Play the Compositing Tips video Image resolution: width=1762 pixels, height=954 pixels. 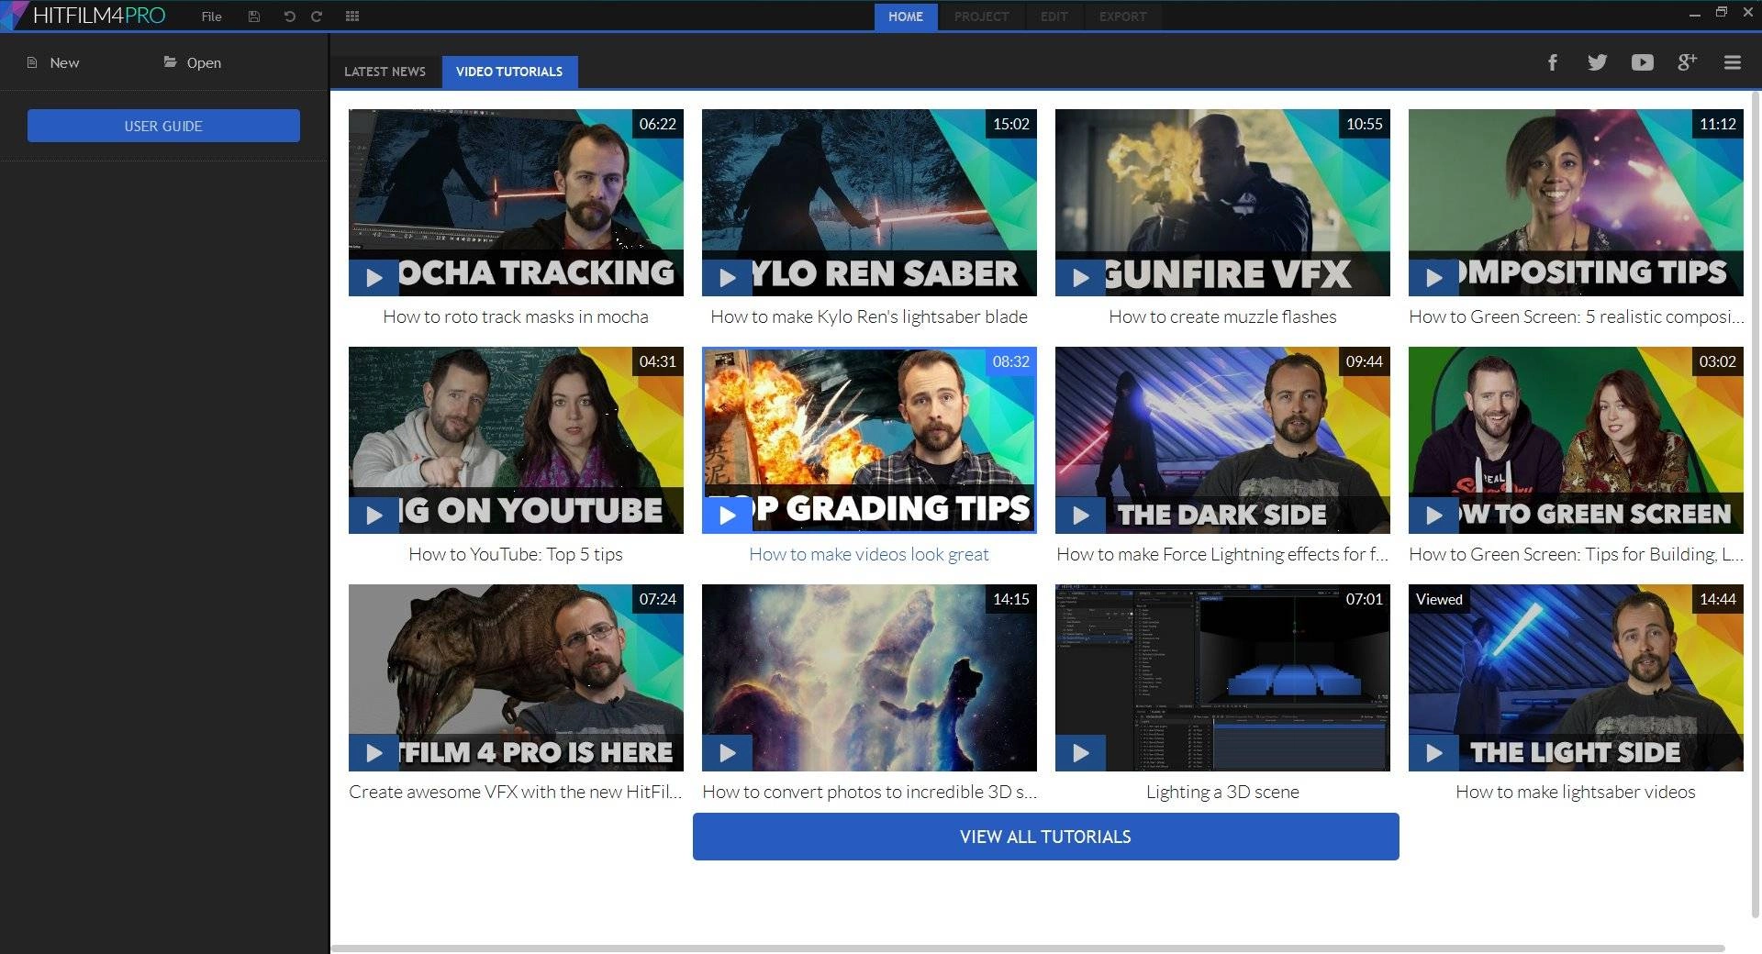point(1433,277)
